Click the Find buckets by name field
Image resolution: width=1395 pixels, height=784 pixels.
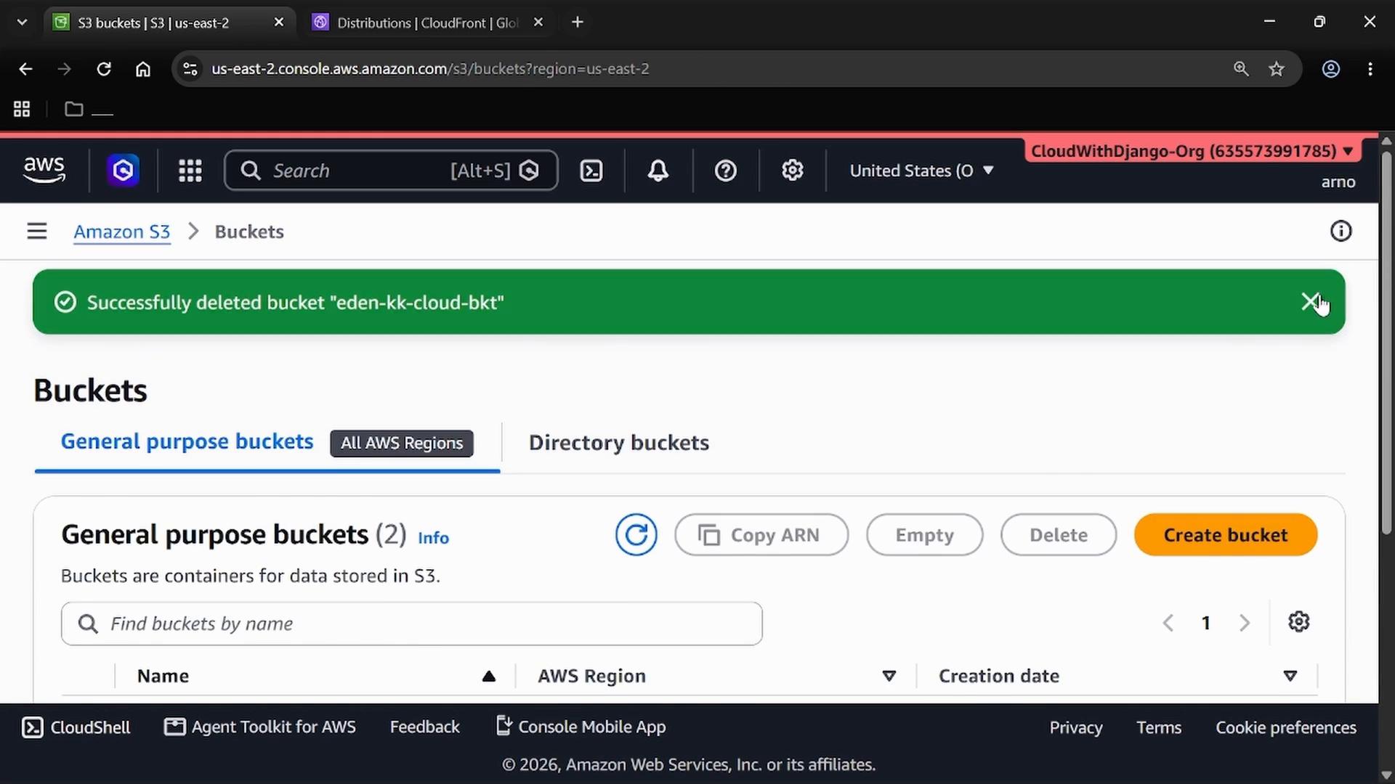[x=412, y=624]
